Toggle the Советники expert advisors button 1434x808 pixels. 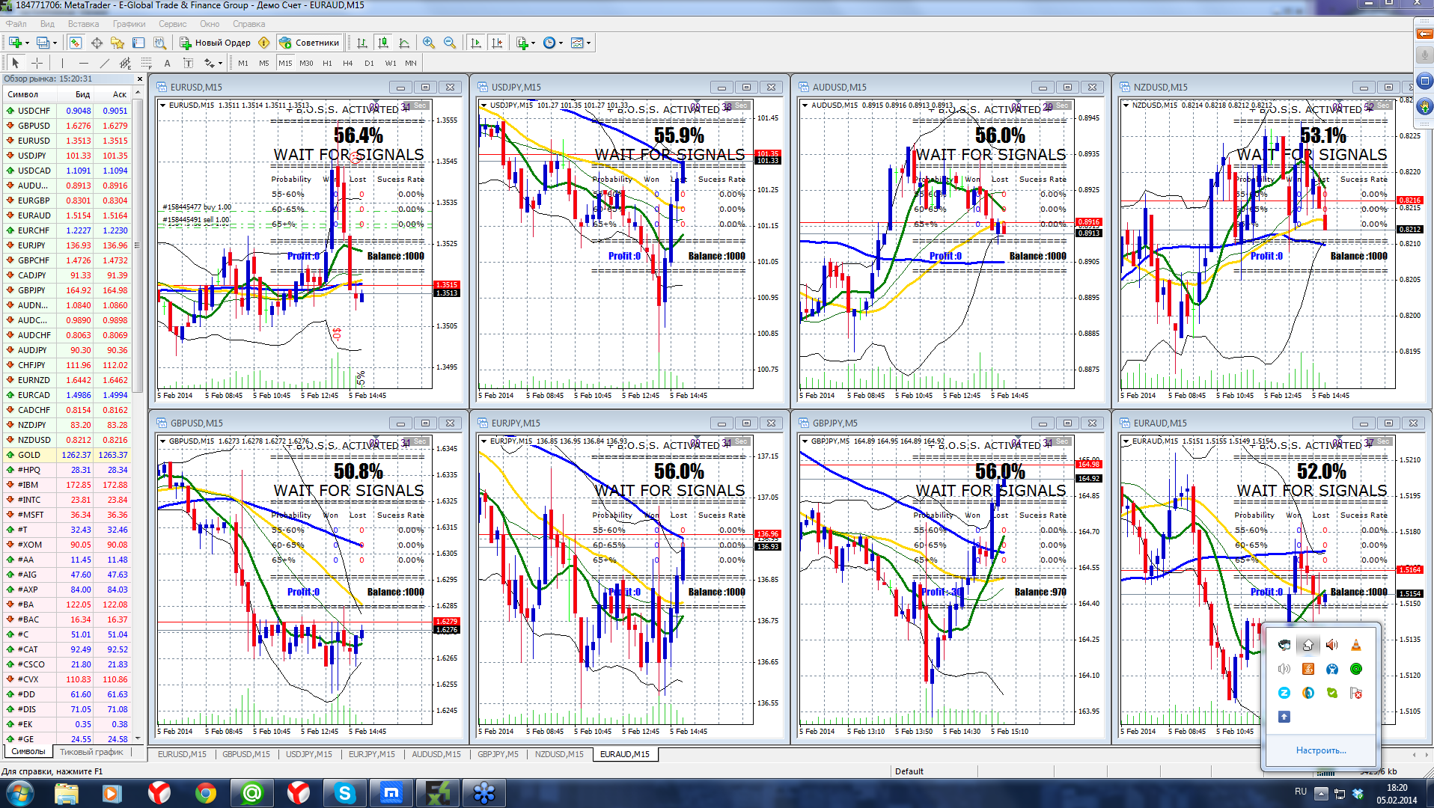pos(310,43)
